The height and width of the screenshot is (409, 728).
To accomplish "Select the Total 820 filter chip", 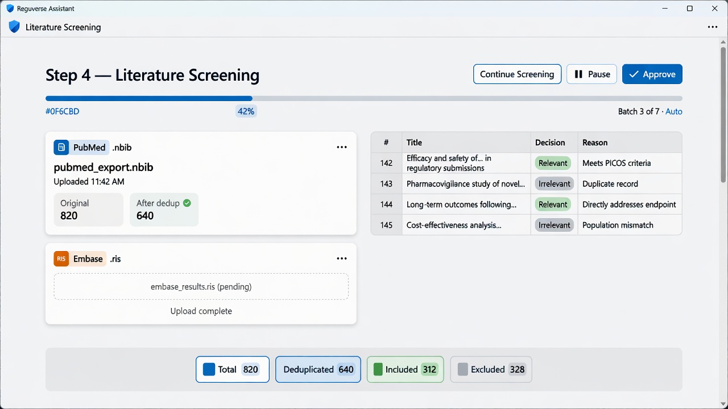I will pos(233,369).
